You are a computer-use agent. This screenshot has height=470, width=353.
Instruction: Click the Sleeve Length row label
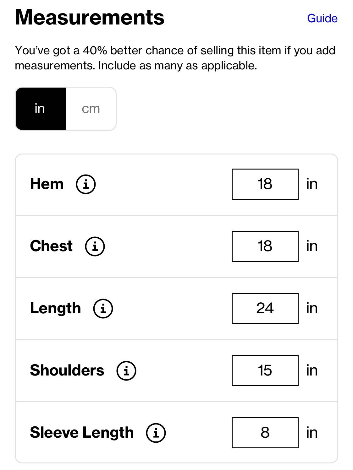(x=82, y=433)
